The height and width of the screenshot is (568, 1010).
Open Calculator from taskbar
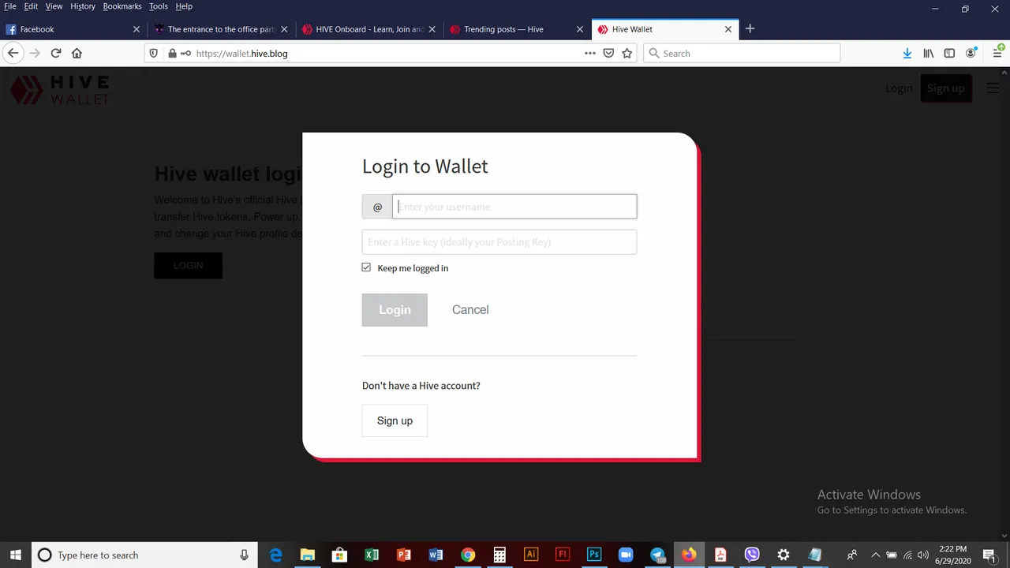tap(499, 555)
